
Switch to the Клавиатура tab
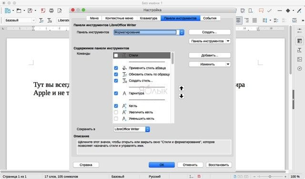click(148, 18)
